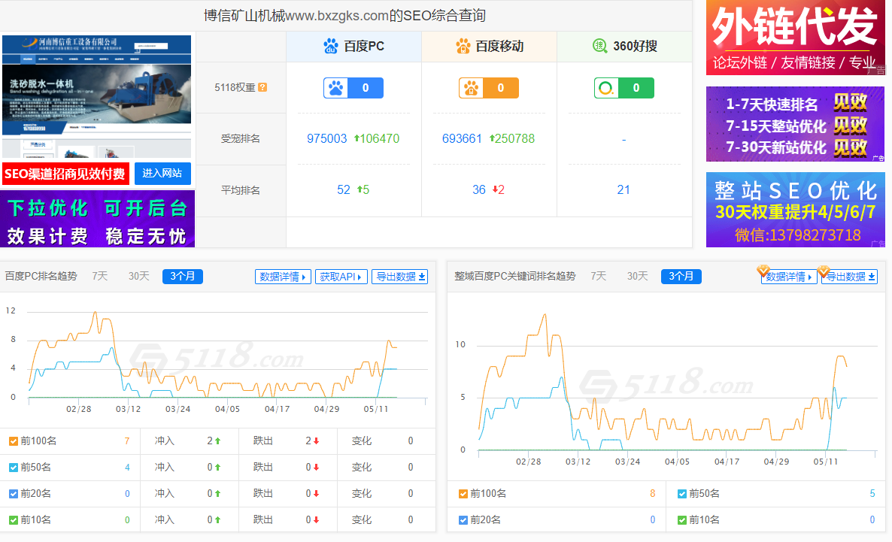Click the 百度PC column header
892x542 pixels.
click(x=353, y=46)
